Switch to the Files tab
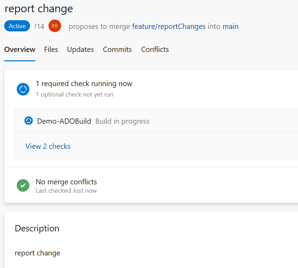The width and height of the screenshot is (298, 268). [51, 49]
